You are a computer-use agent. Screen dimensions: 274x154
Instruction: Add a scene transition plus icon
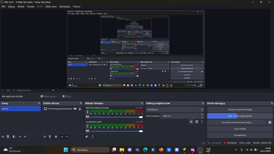point(191,122)
